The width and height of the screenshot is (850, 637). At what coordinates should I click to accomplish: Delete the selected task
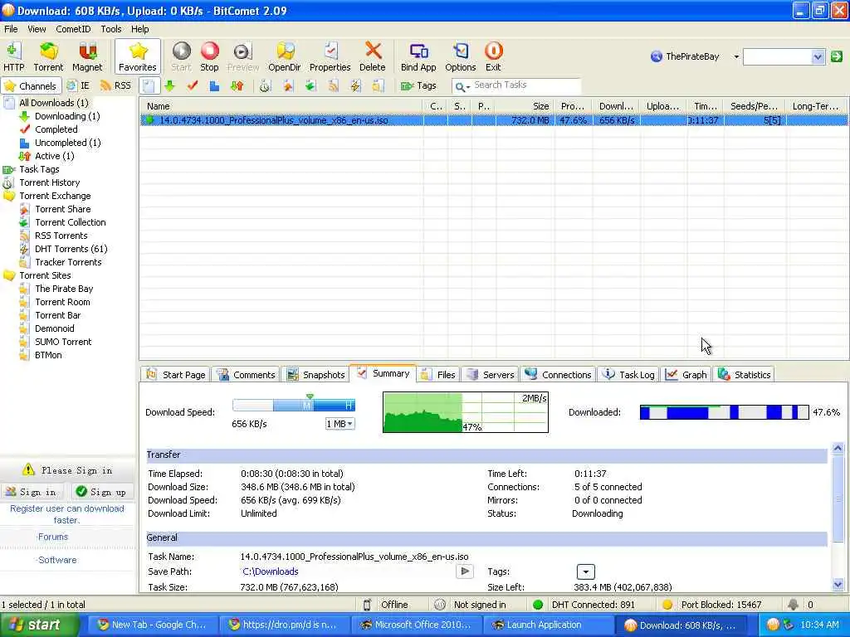click(x=373, y=56)
